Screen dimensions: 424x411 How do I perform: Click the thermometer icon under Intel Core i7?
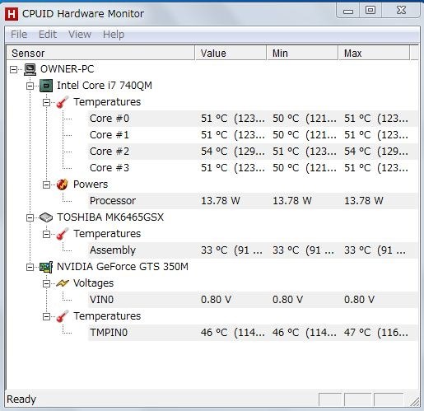coord(63,102)
